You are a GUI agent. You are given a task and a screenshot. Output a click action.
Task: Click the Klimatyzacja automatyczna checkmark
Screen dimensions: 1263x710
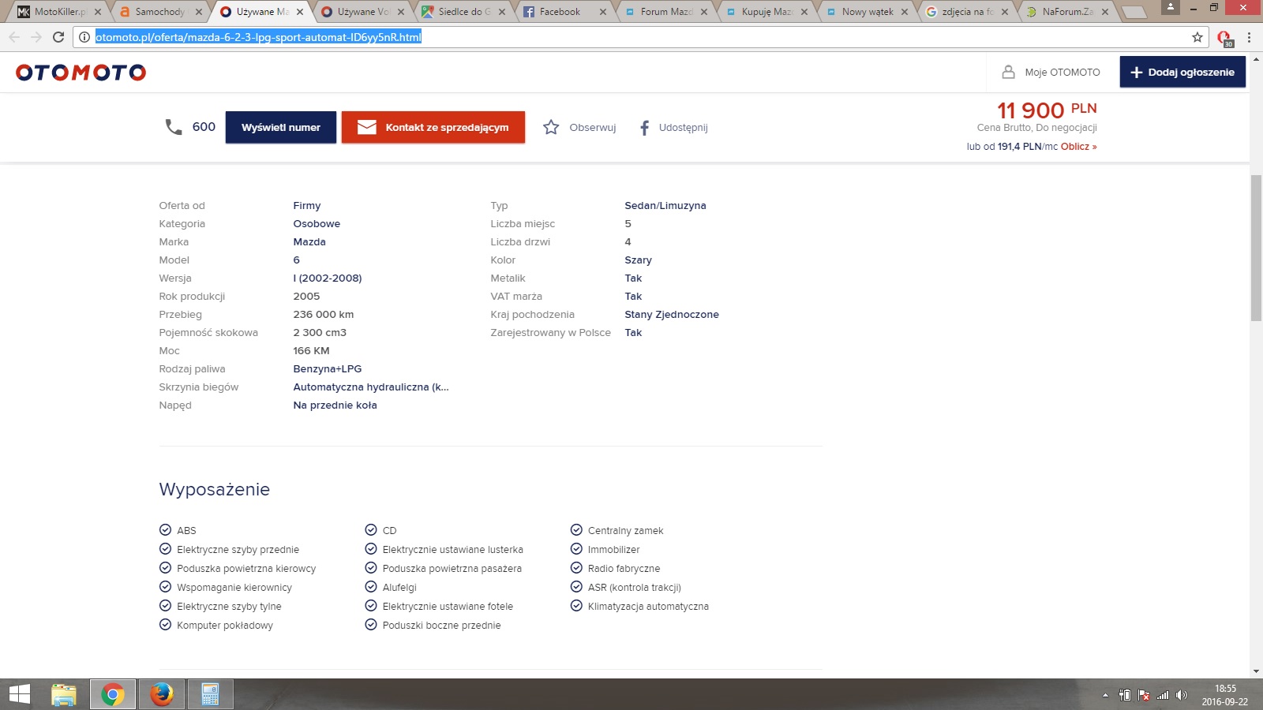coord(576,606)
